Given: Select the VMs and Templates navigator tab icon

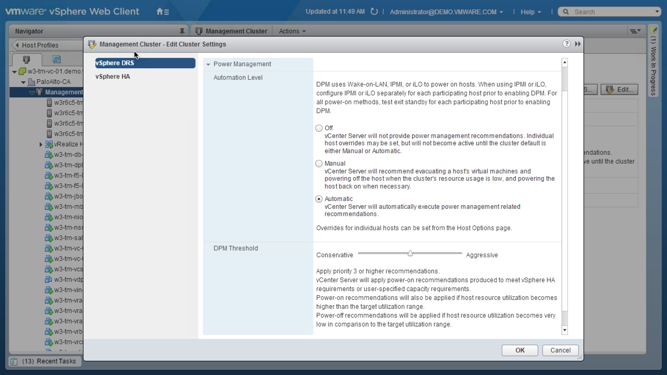Looking at the screenshot, I should [56, 59].
